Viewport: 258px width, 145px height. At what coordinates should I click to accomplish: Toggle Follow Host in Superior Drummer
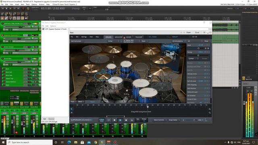[x=102, y=120]
